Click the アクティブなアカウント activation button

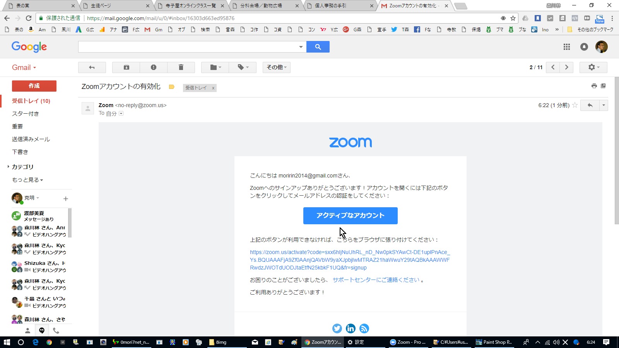(351, 216)
